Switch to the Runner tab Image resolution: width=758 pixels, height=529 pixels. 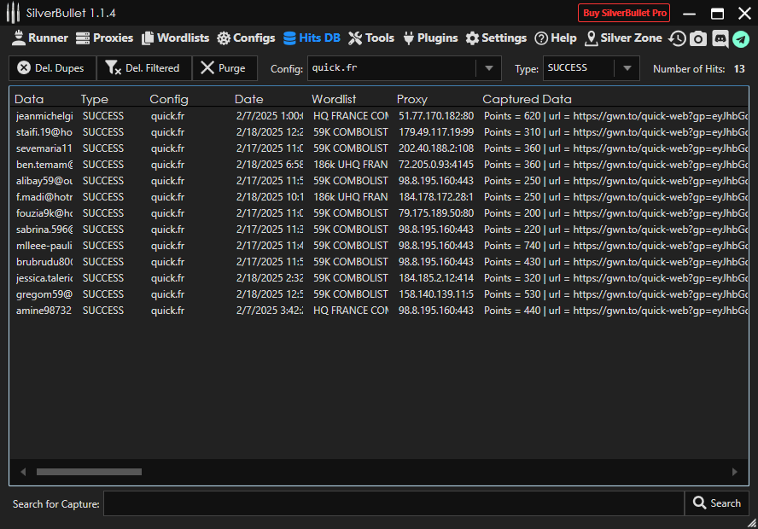pyautogui.click(x=39, y=38)
